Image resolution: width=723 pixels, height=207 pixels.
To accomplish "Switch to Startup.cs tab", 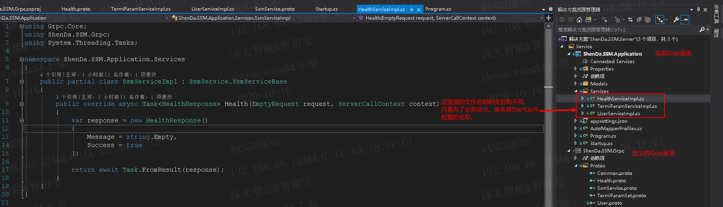I will click(x=327, y=9).
